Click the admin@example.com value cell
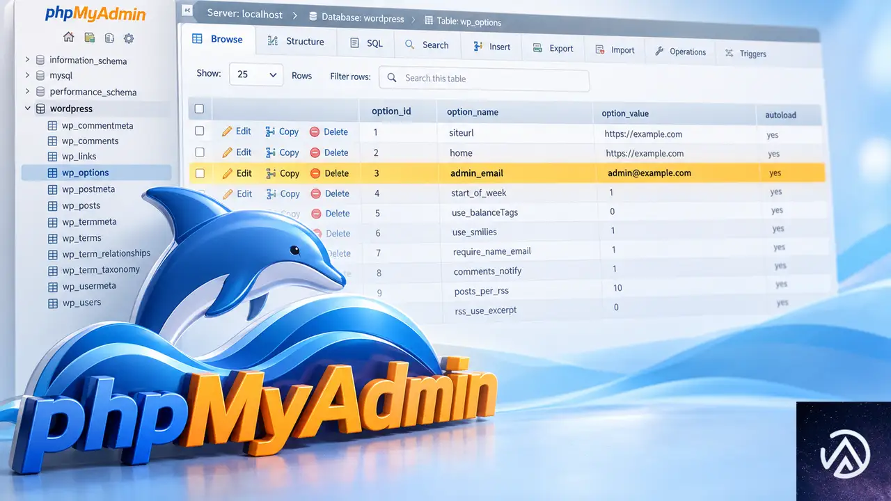 pyautogui.click(x=649, y=173)
